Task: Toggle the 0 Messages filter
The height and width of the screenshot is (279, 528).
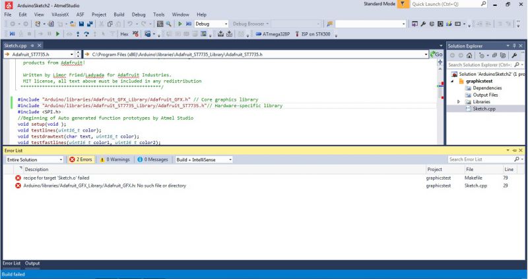Action: pos(152,159)
